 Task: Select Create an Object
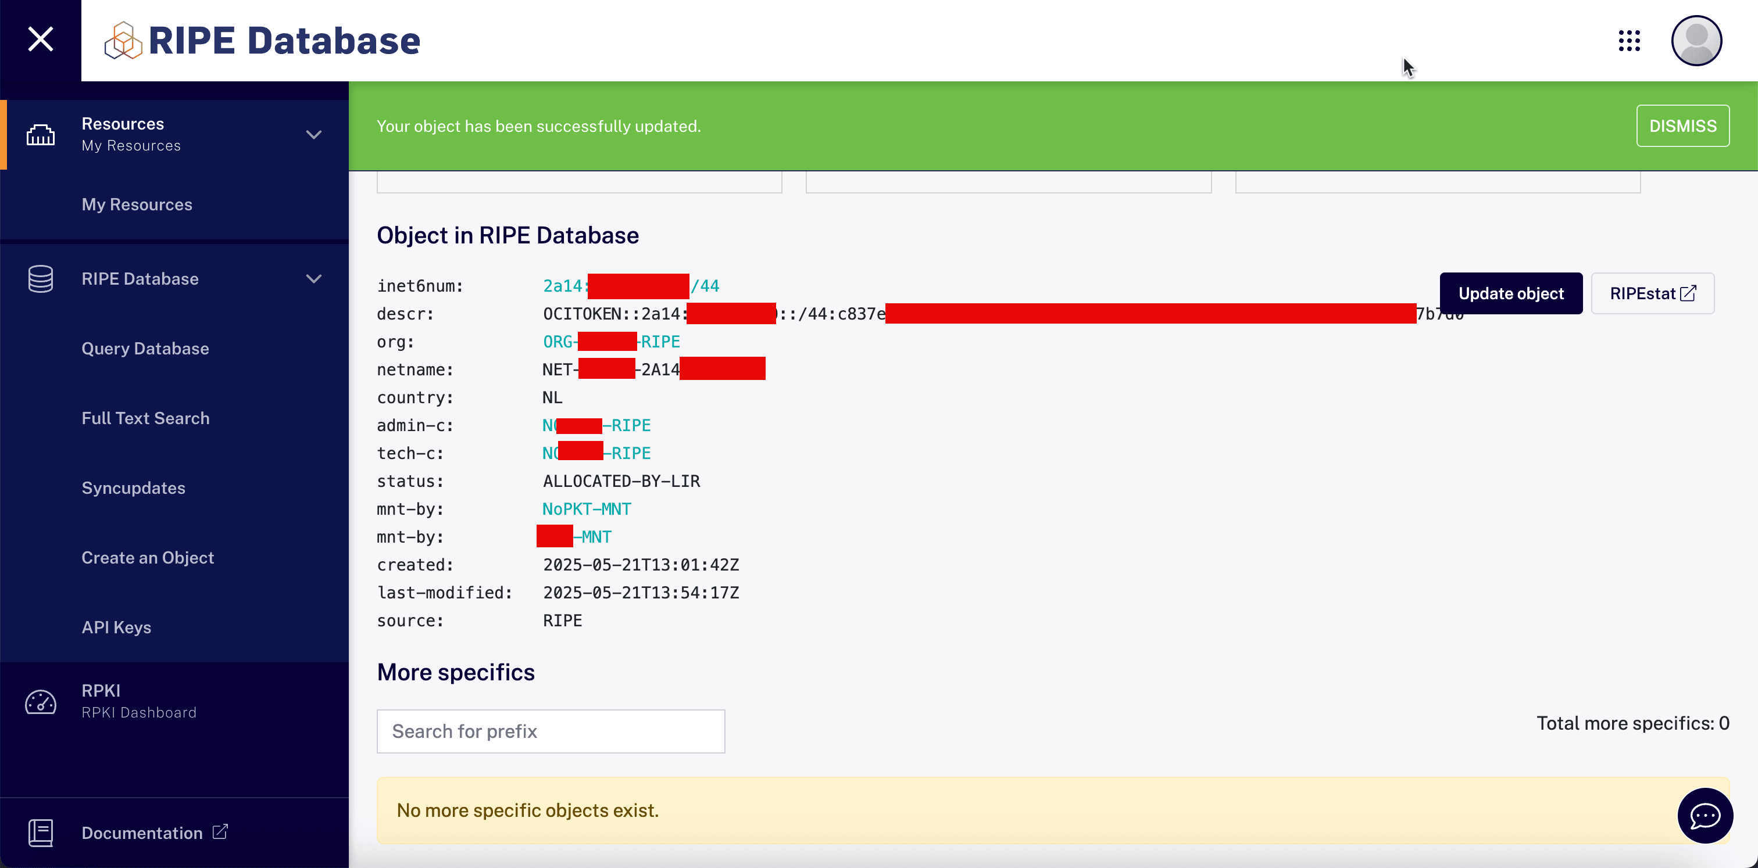(x=148, y=557)
